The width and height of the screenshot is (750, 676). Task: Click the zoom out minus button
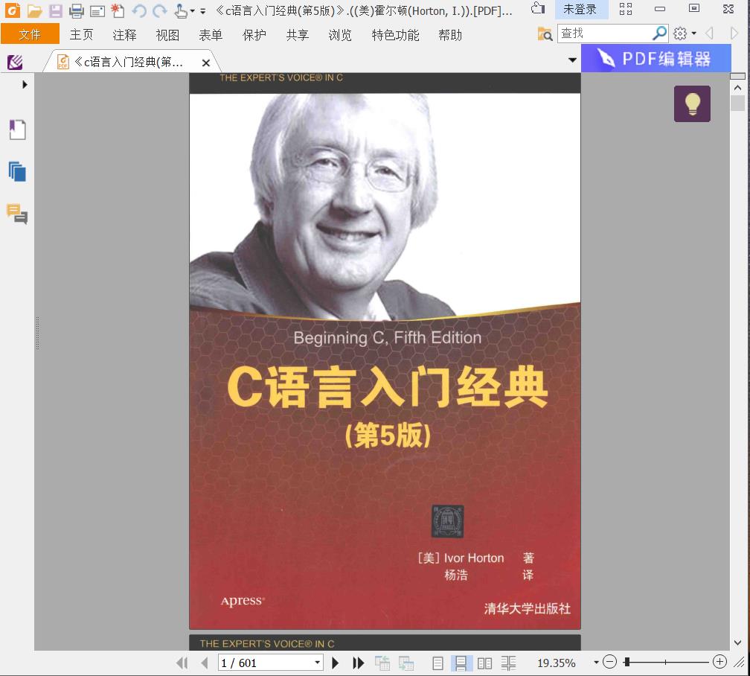point(609,662)
